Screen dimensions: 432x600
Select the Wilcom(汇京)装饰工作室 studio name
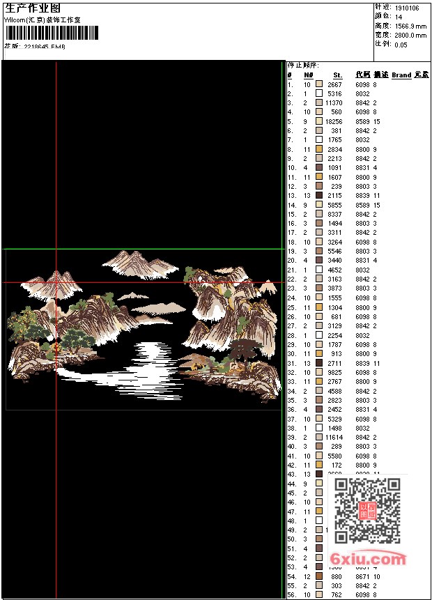click(x=42, y=20)
